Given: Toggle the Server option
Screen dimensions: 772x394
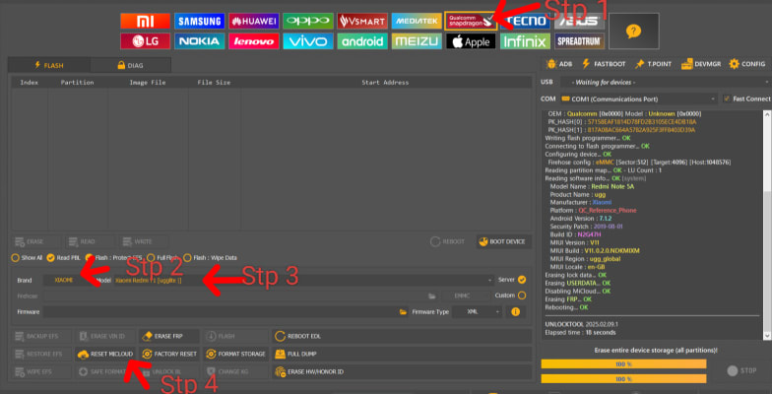Looking at the screenshot, I should coord(512,280).
